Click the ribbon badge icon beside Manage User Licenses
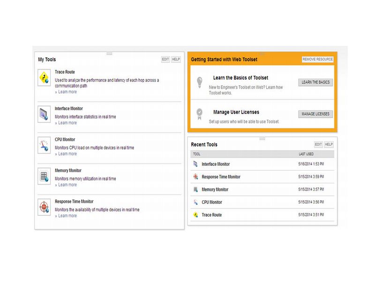The width and height of the screenshot is (375, 281). 200,114
